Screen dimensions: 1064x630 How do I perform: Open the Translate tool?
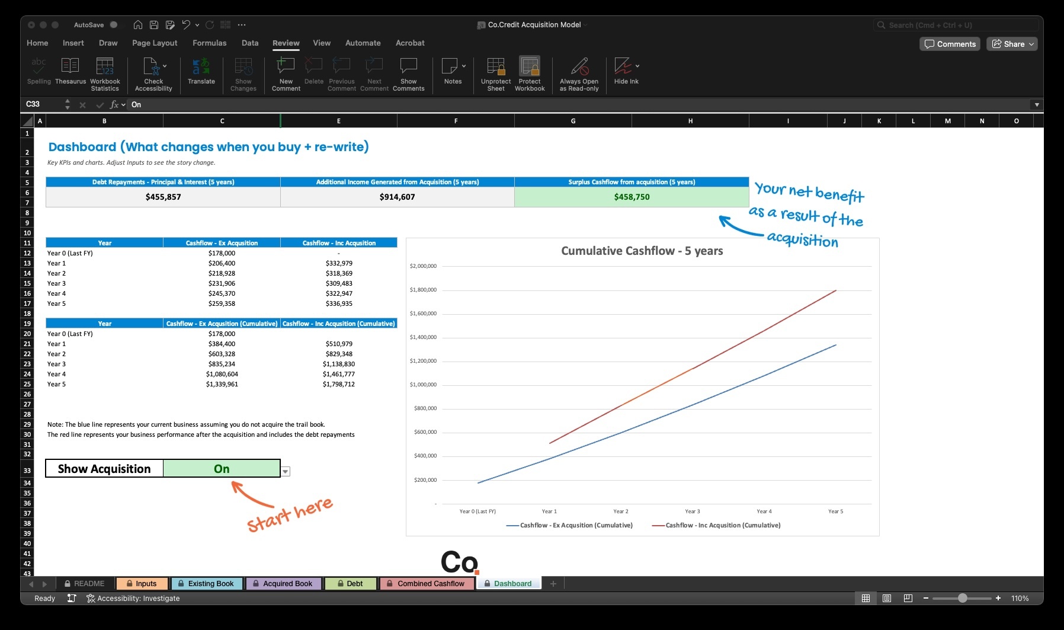201,71
